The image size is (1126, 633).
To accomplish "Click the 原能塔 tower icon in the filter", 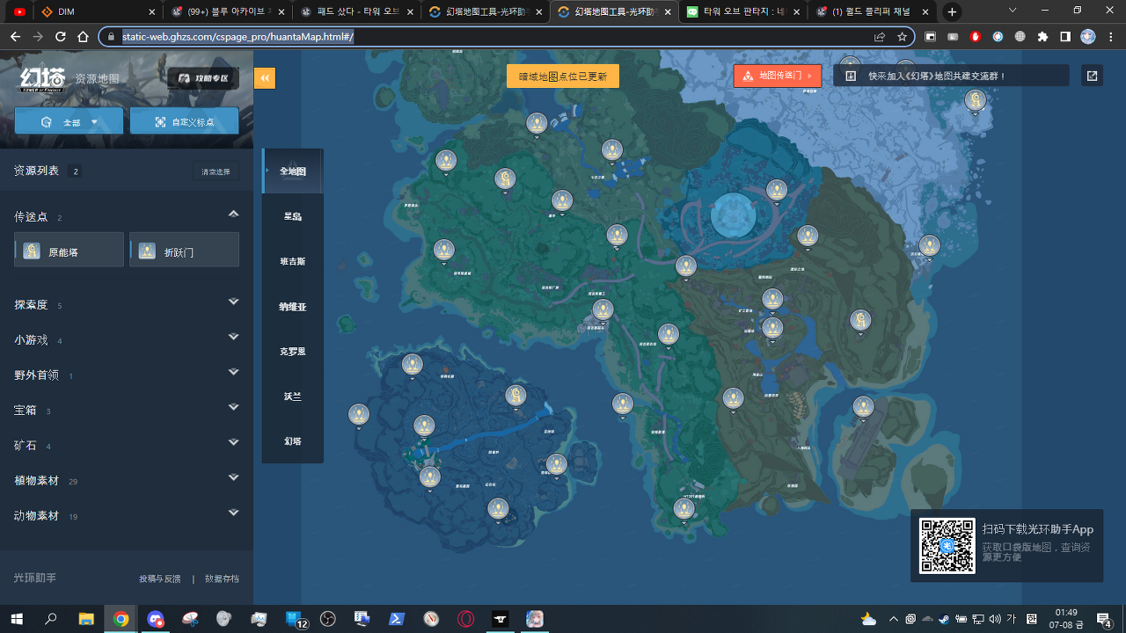I will [x=32, y=251].
